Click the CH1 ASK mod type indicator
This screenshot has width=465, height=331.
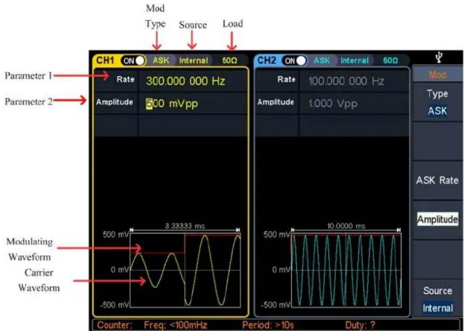(161, 60)
